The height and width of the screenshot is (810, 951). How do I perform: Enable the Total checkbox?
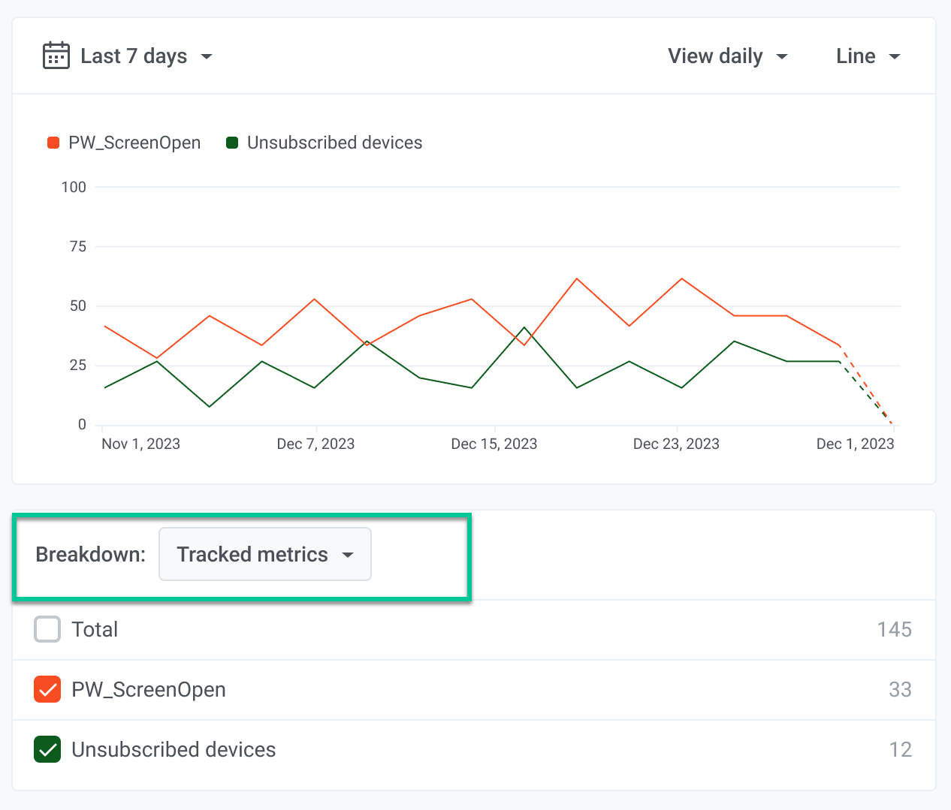coord(47,629)
